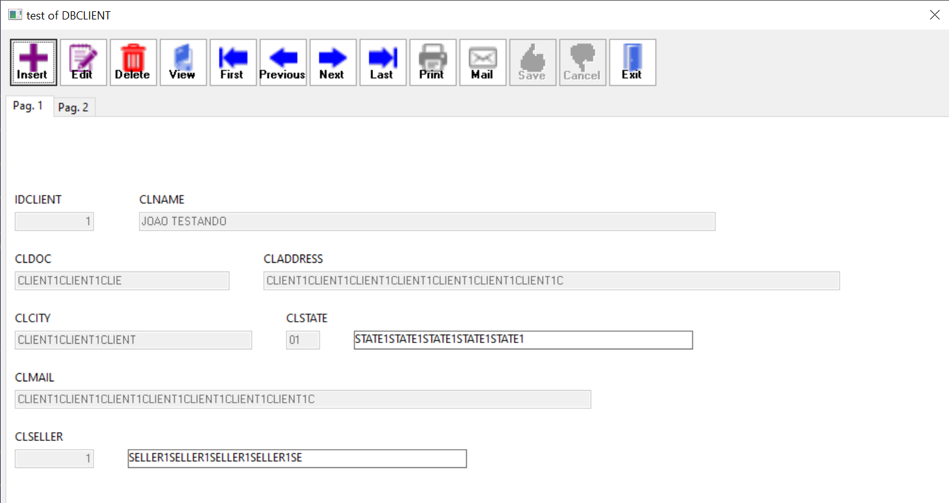The width and height of the screenshot is (949, 503).
Task: Click the CLMAIL label
Action: tap(35, 378)
